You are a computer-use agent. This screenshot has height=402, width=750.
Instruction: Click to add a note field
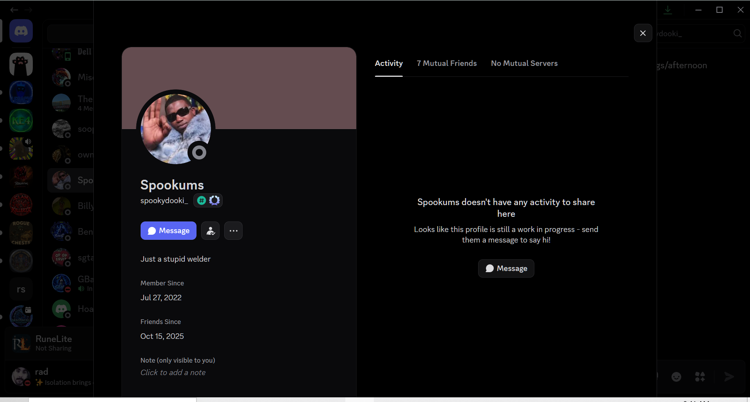pos(173,372)
